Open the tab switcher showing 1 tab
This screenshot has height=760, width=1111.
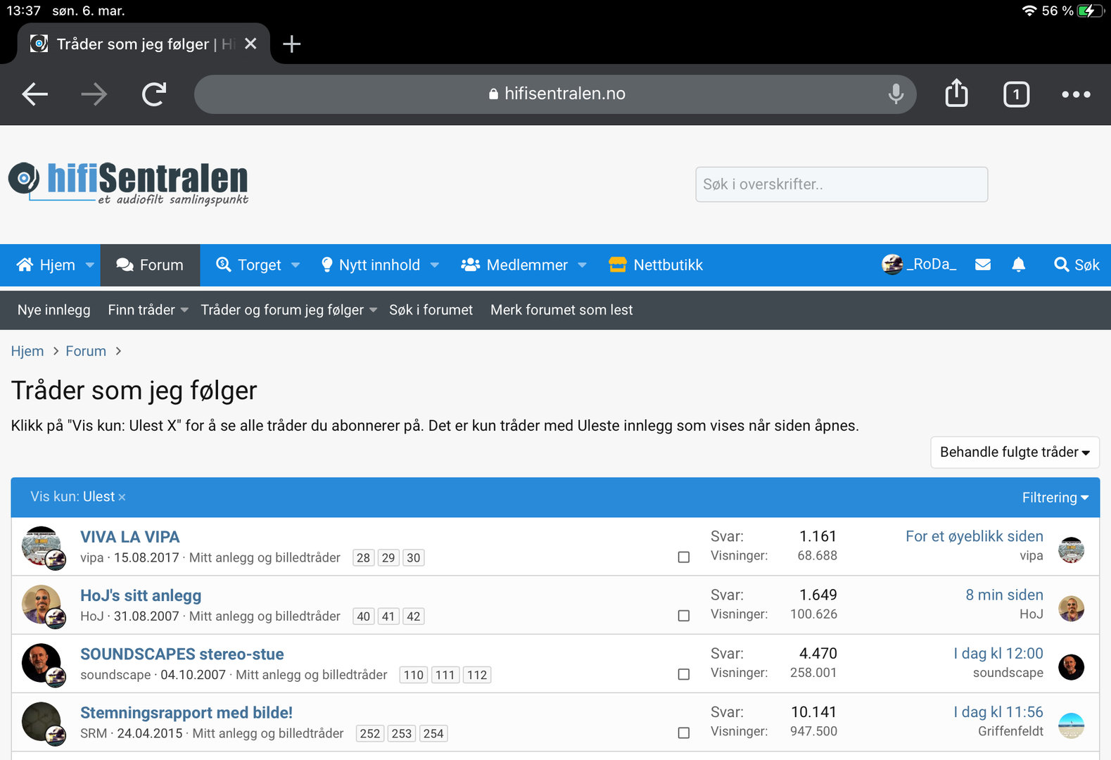click(1016, 94)
